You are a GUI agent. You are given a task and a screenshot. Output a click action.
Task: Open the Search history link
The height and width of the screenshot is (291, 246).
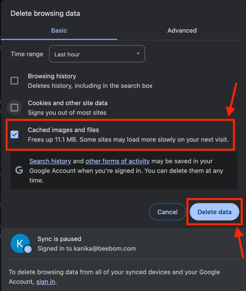pyautogui.click(x=50, y=161)
